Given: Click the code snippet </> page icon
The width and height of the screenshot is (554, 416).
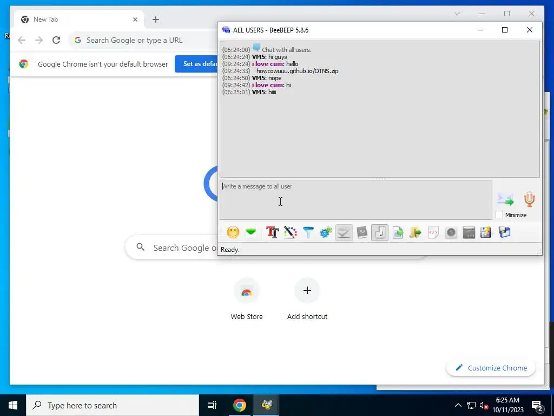Looking at the screenshot, I should [433, 232].
